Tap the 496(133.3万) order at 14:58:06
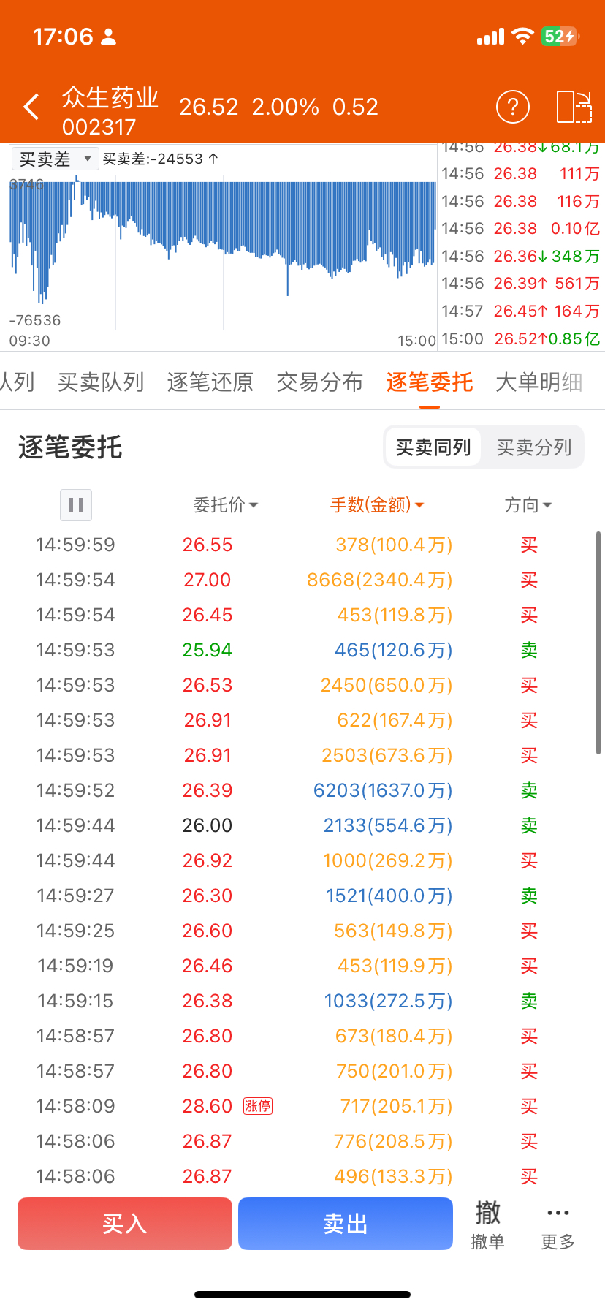Screen dimensions: 605x1310 [x=302, y=1176]
